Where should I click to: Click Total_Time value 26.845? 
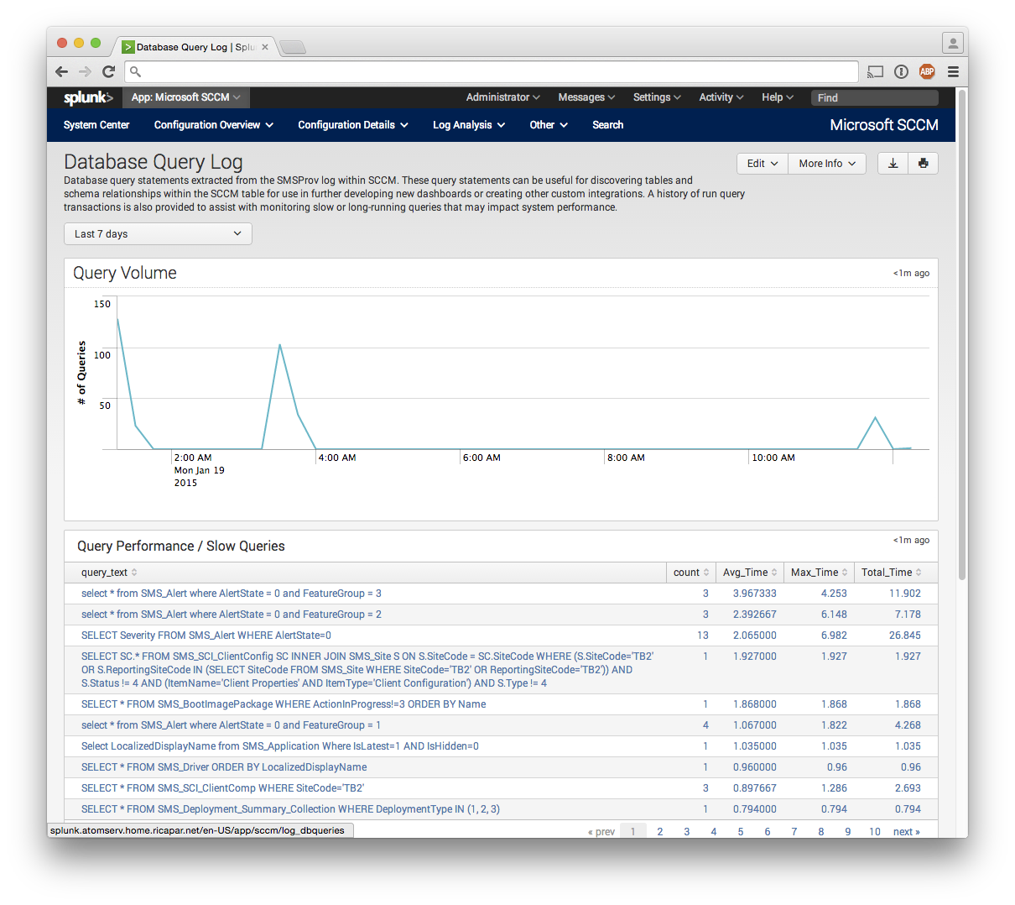[x=905, y=636]
